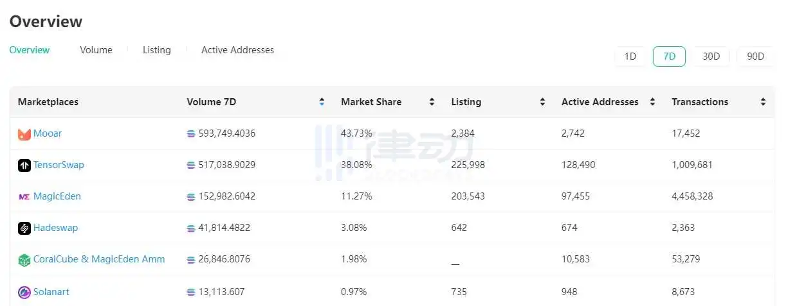Open the TensorSwap marketplace link

(x=59, y=165)
